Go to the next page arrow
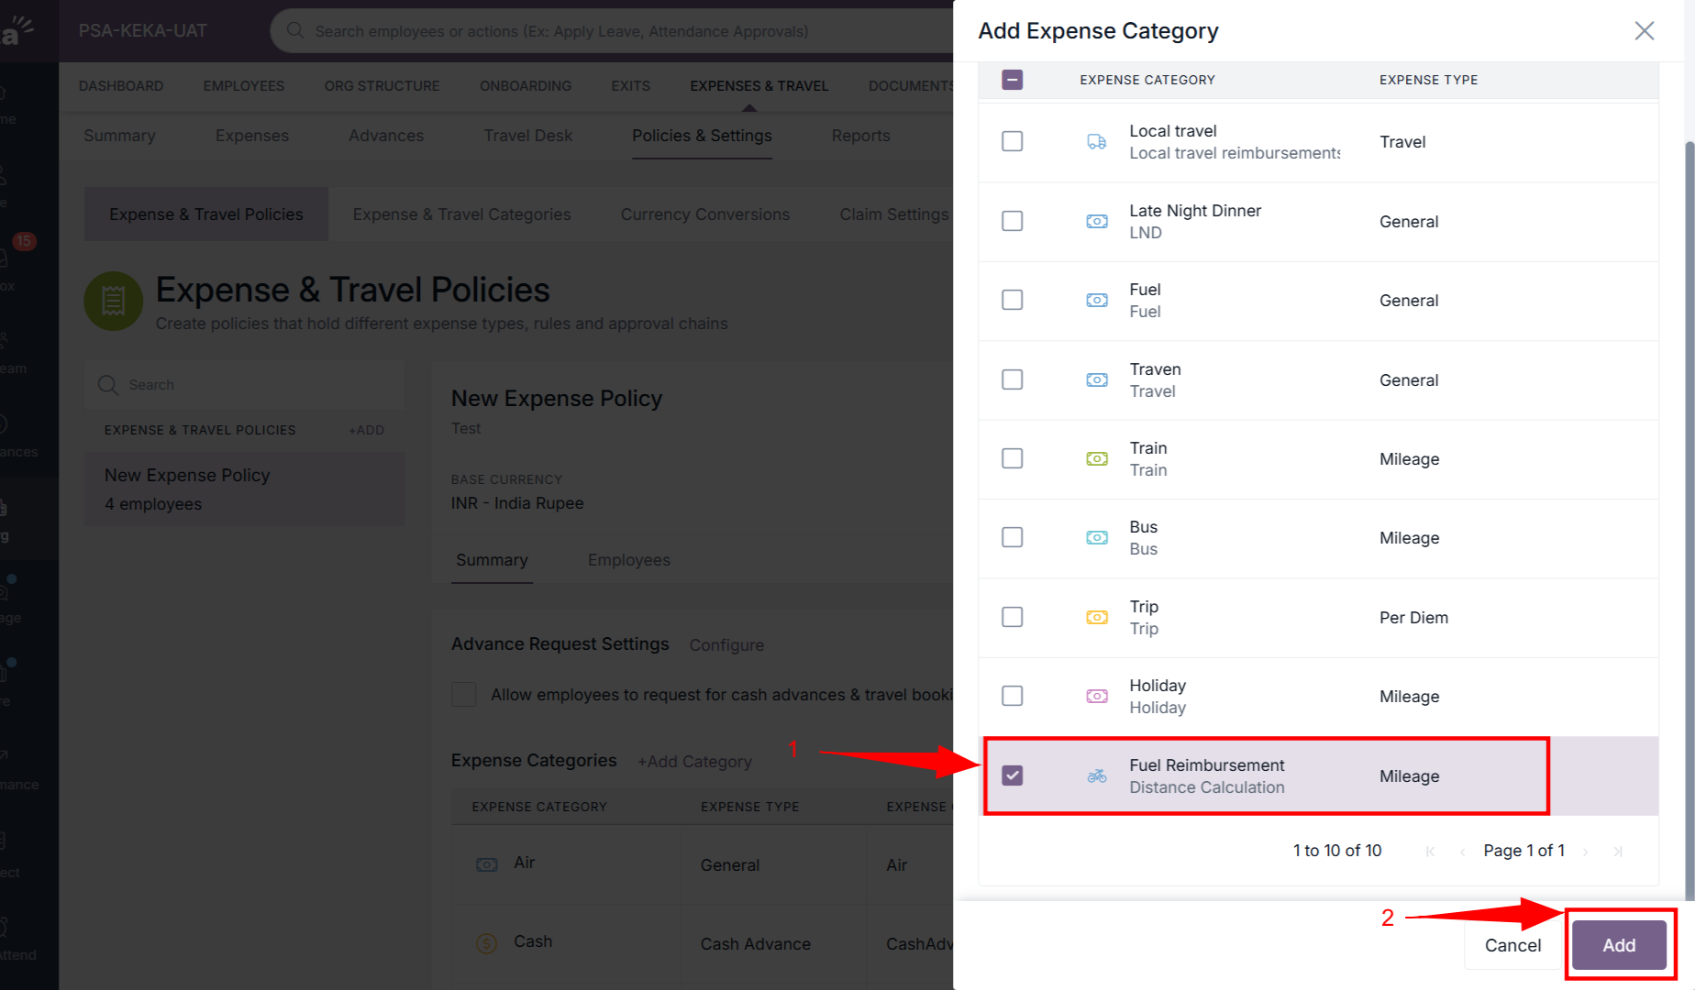The height and width of the screenshot is (990, 1695). click(x=1585, y=852)
